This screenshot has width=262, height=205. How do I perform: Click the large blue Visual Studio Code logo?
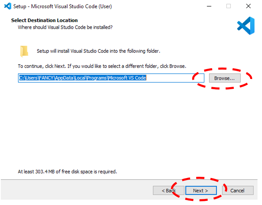[246, 26]
